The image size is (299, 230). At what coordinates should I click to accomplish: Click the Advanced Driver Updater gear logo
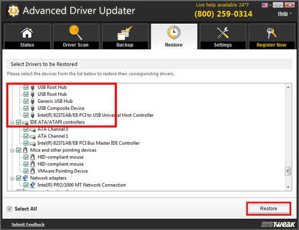[x=13, y=11]
